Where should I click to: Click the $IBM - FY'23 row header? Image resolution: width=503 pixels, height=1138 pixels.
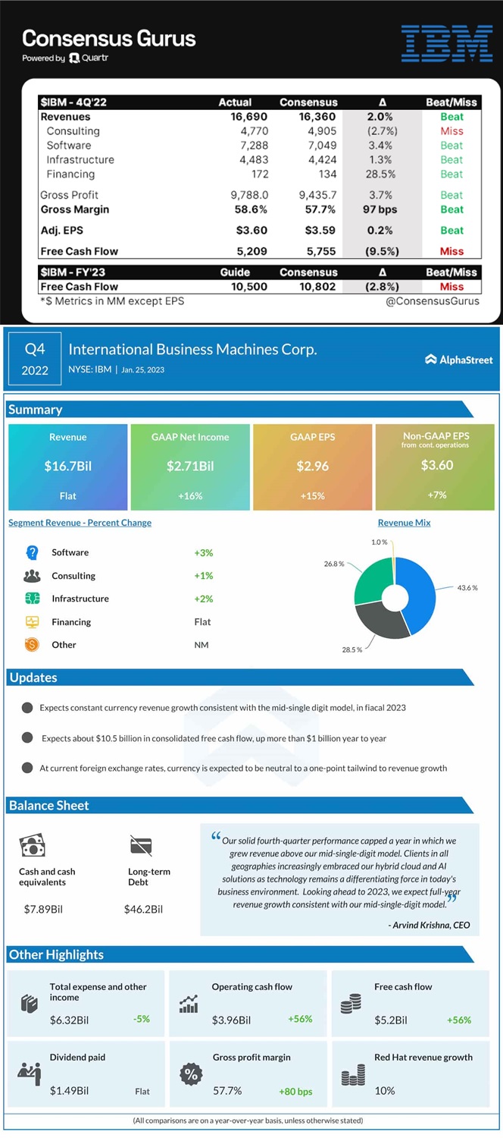[74, 272]
